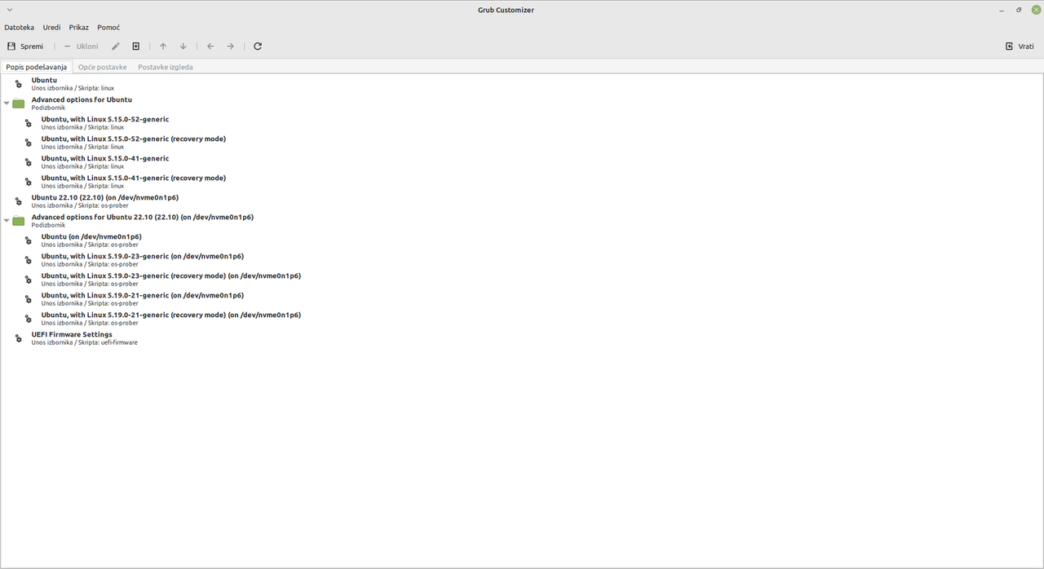Select 'Linux 5.19.0-21-generic (recovery mode)' entry text
The height and width of the screenshot is (569, 1044).
pos(171,315)
